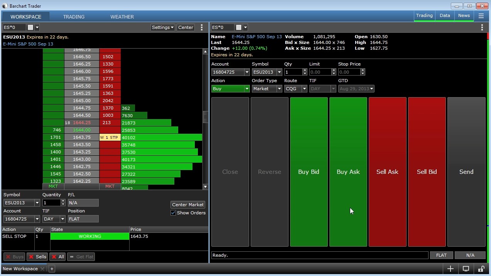This screenshot has height=276, width=491.
Task: Open left panel link color dropdown arrow
Action: 37,27
